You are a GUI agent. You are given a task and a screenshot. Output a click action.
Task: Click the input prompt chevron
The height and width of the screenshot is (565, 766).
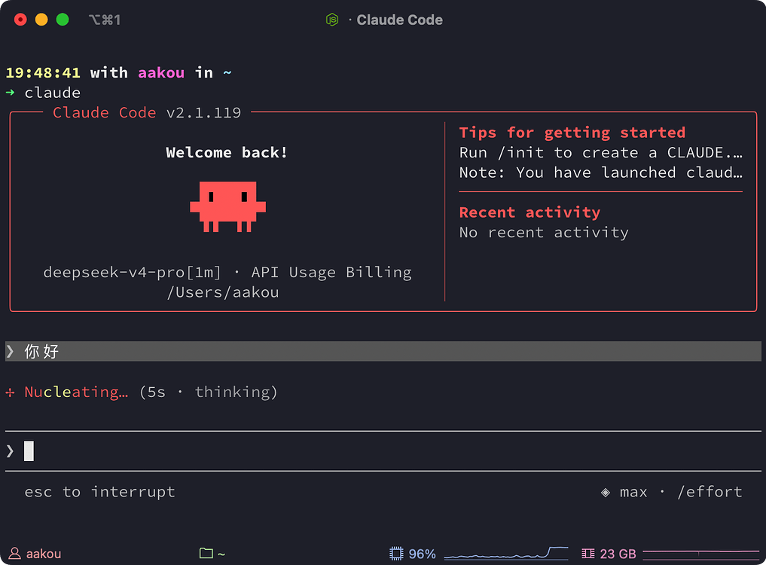11,450
